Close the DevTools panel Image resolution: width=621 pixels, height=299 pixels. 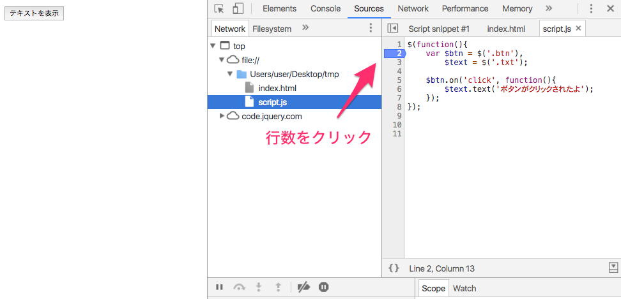coord(610,9)
